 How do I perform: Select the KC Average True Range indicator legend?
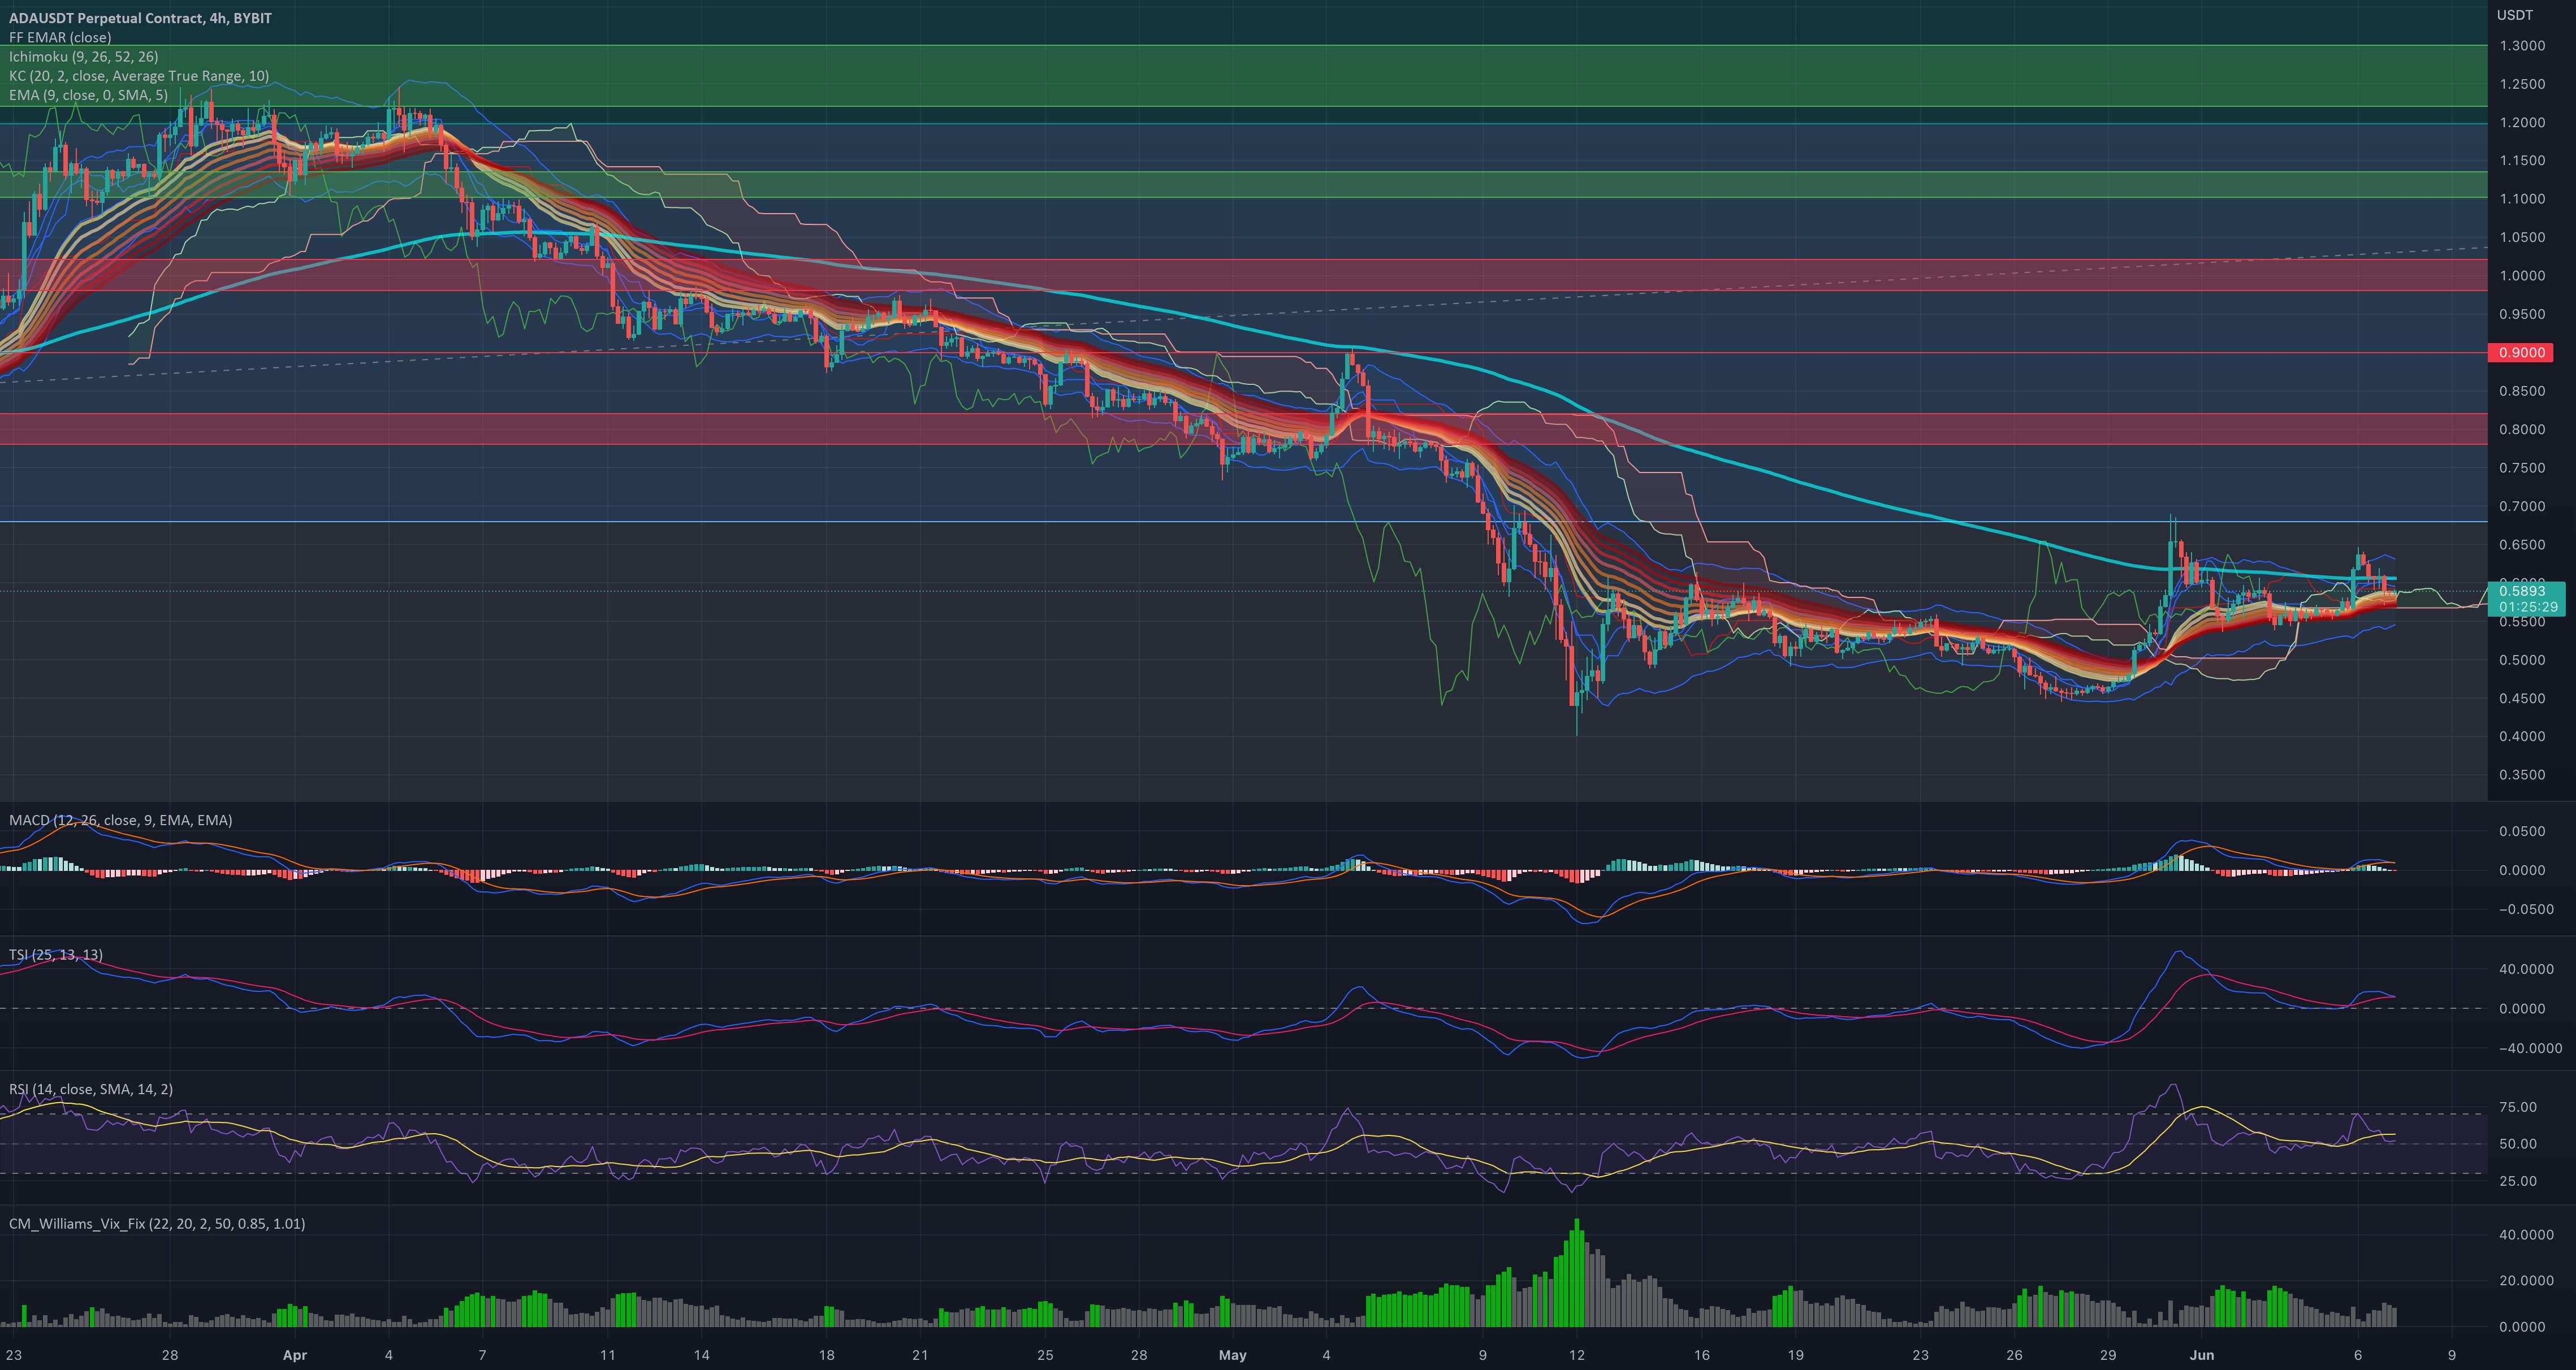tap(139, 76)
